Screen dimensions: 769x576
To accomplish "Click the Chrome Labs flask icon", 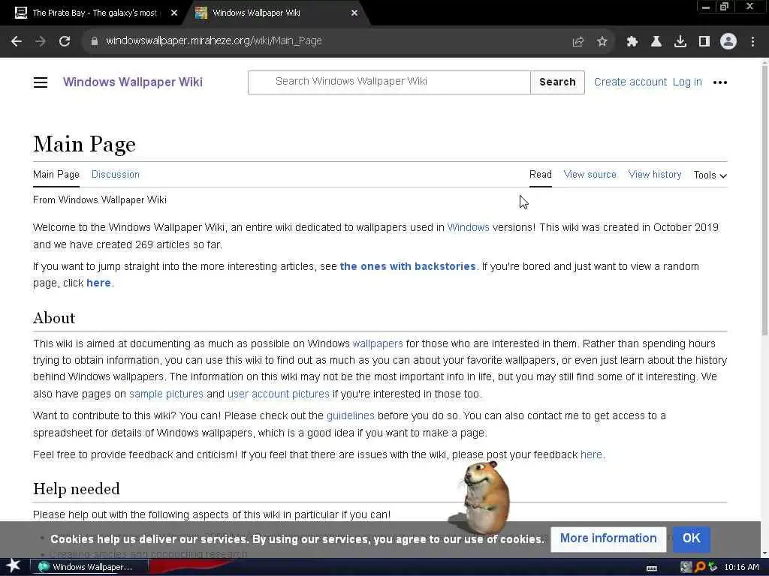I will tap(656, 42).
